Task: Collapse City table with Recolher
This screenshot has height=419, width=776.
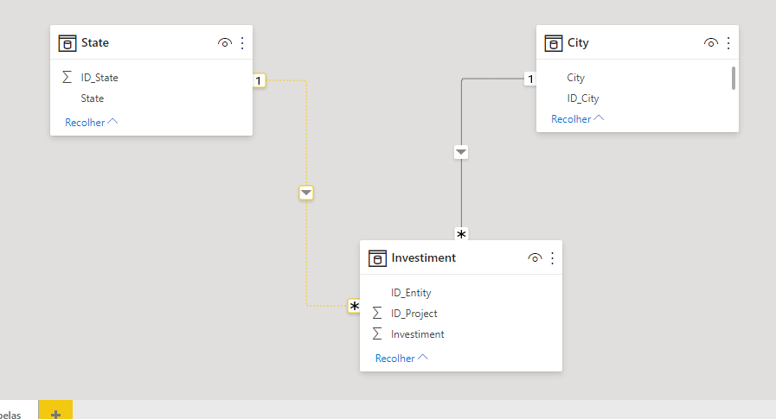Action: click(x=578, y=118)
